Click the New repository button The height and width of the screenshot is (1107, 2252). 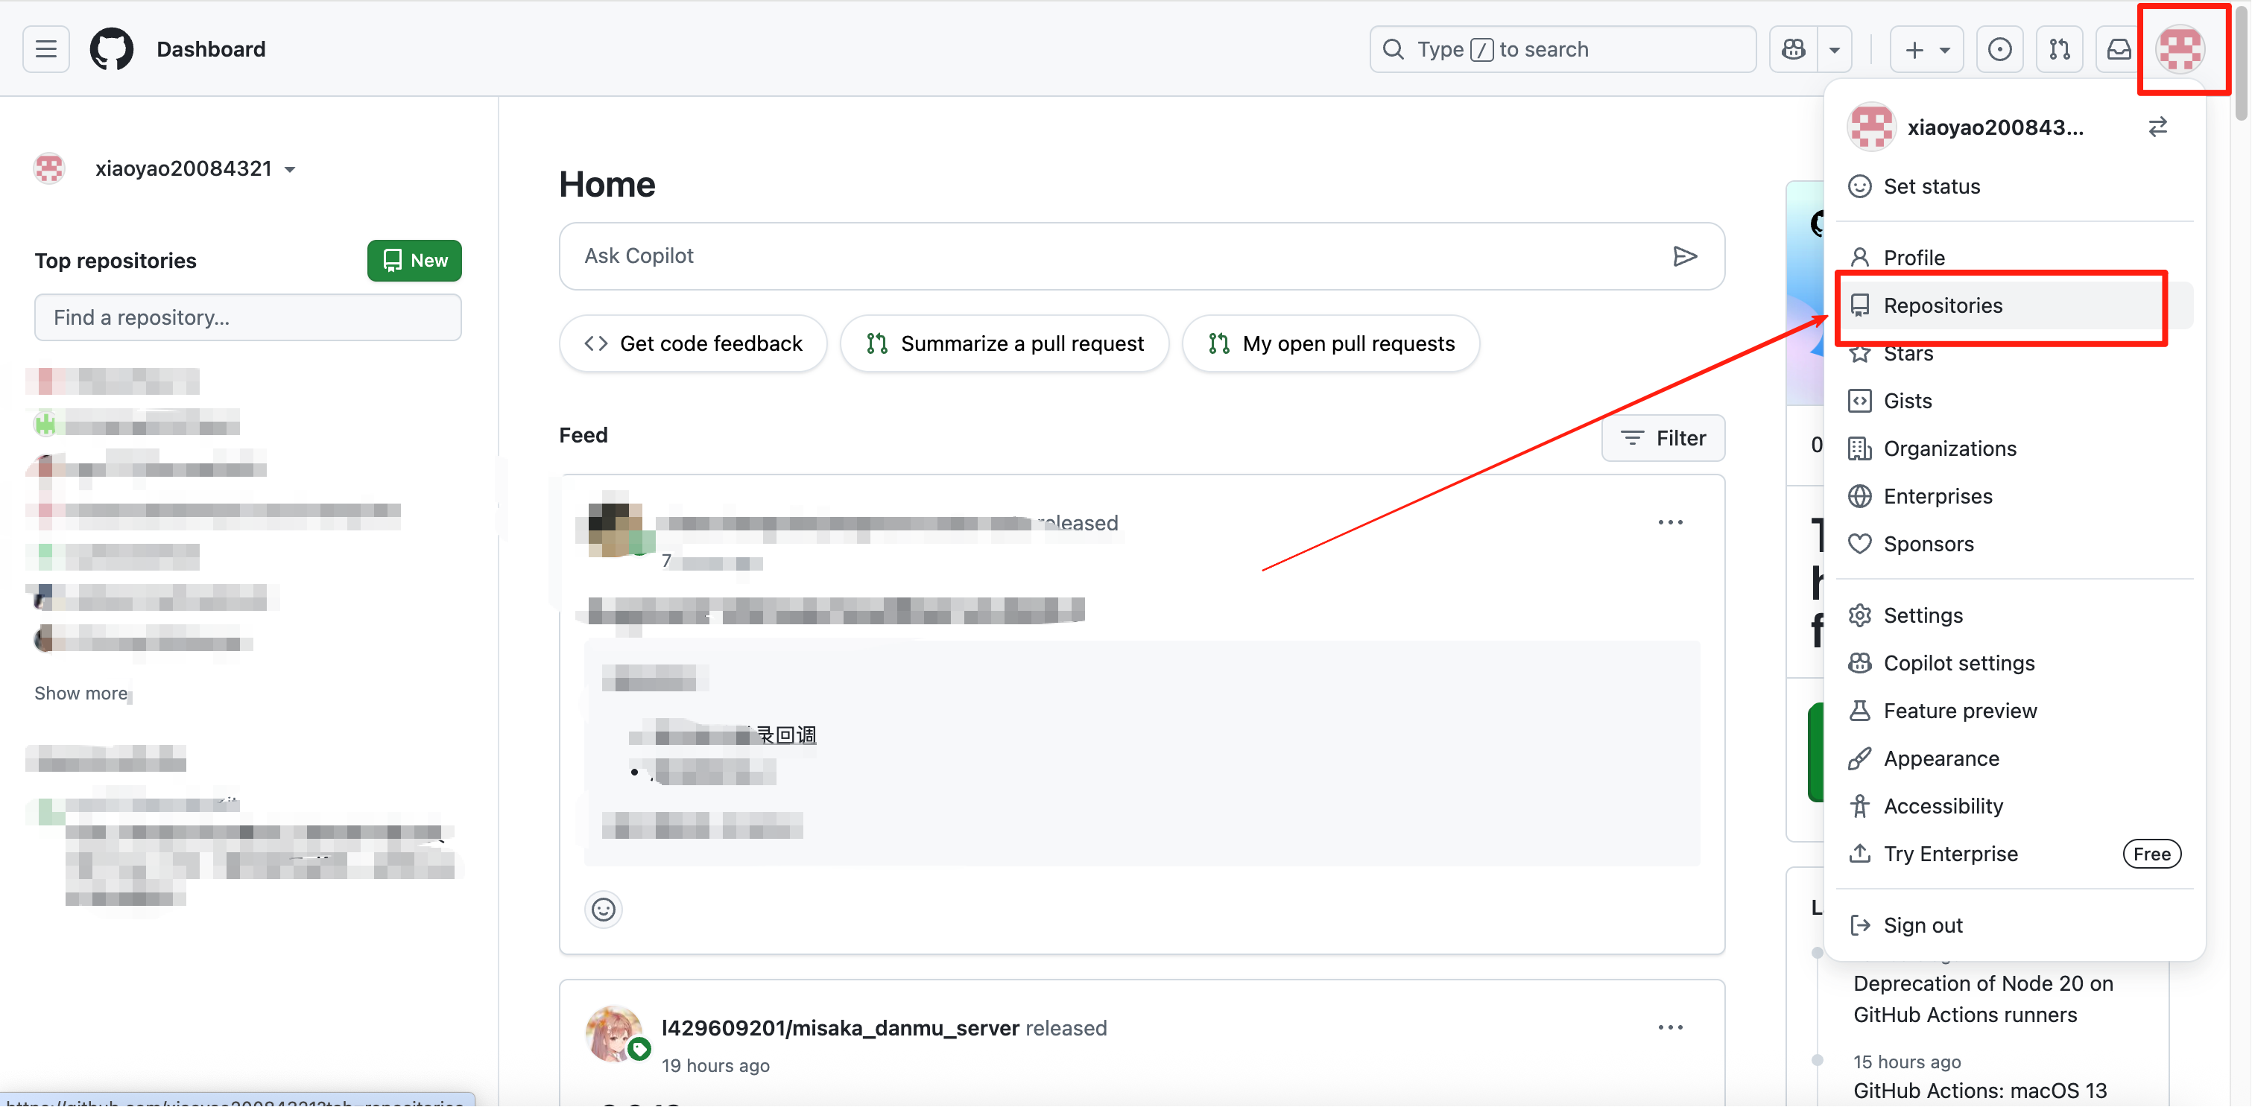click(414, 261)
